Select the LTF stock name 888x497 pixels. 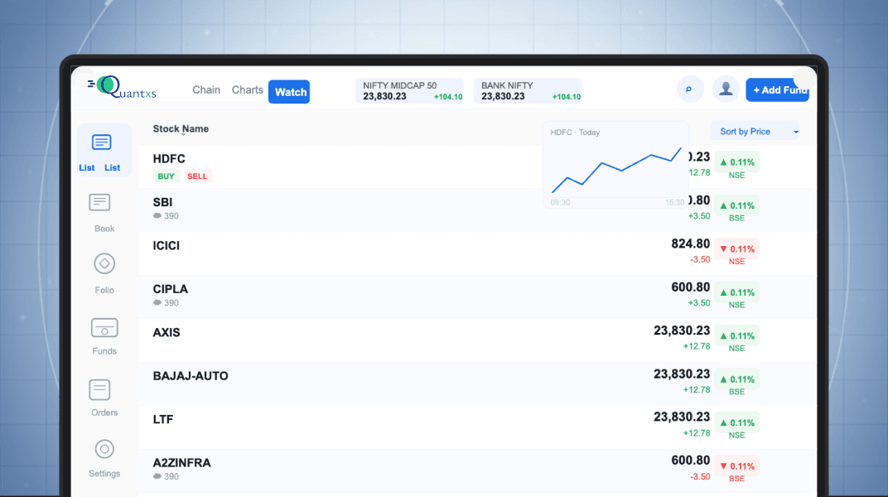(x=163, y=419)
